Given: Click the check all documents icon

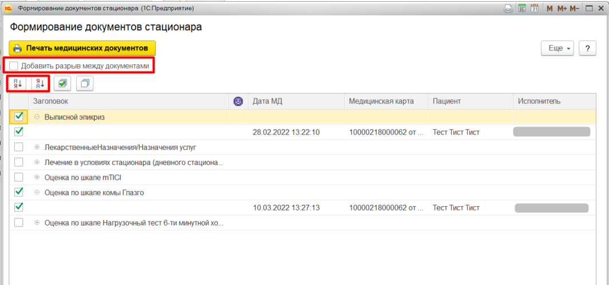Looking at the screenshot, I should (63, 84).
